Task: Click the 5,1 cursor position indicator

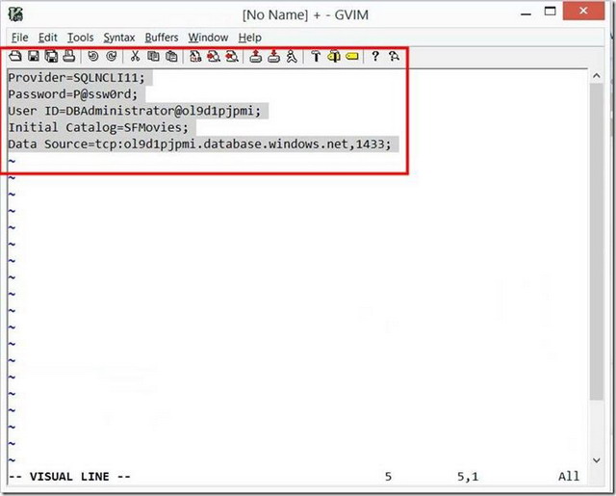Action: (468, 477)
